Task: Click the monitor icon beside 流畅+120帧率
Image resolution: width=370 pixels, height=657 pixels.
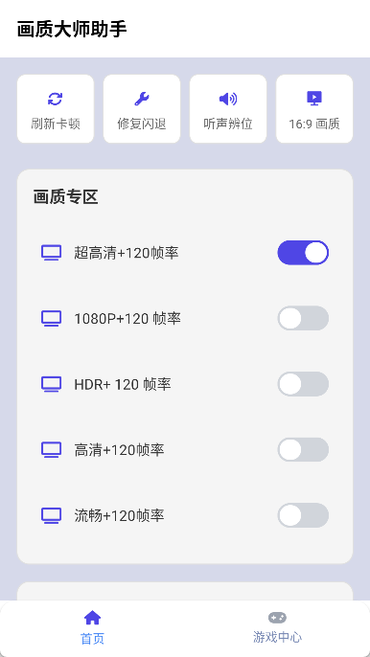Action: click(x=51, y=515)
